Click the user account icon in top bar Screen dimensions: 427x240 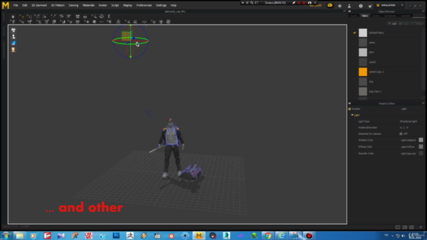[x=349, y=6]
